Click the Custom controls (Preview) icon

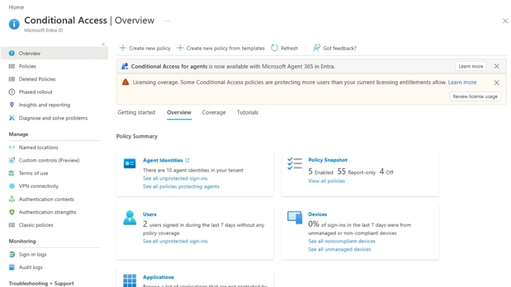click(x=12, y=160)
